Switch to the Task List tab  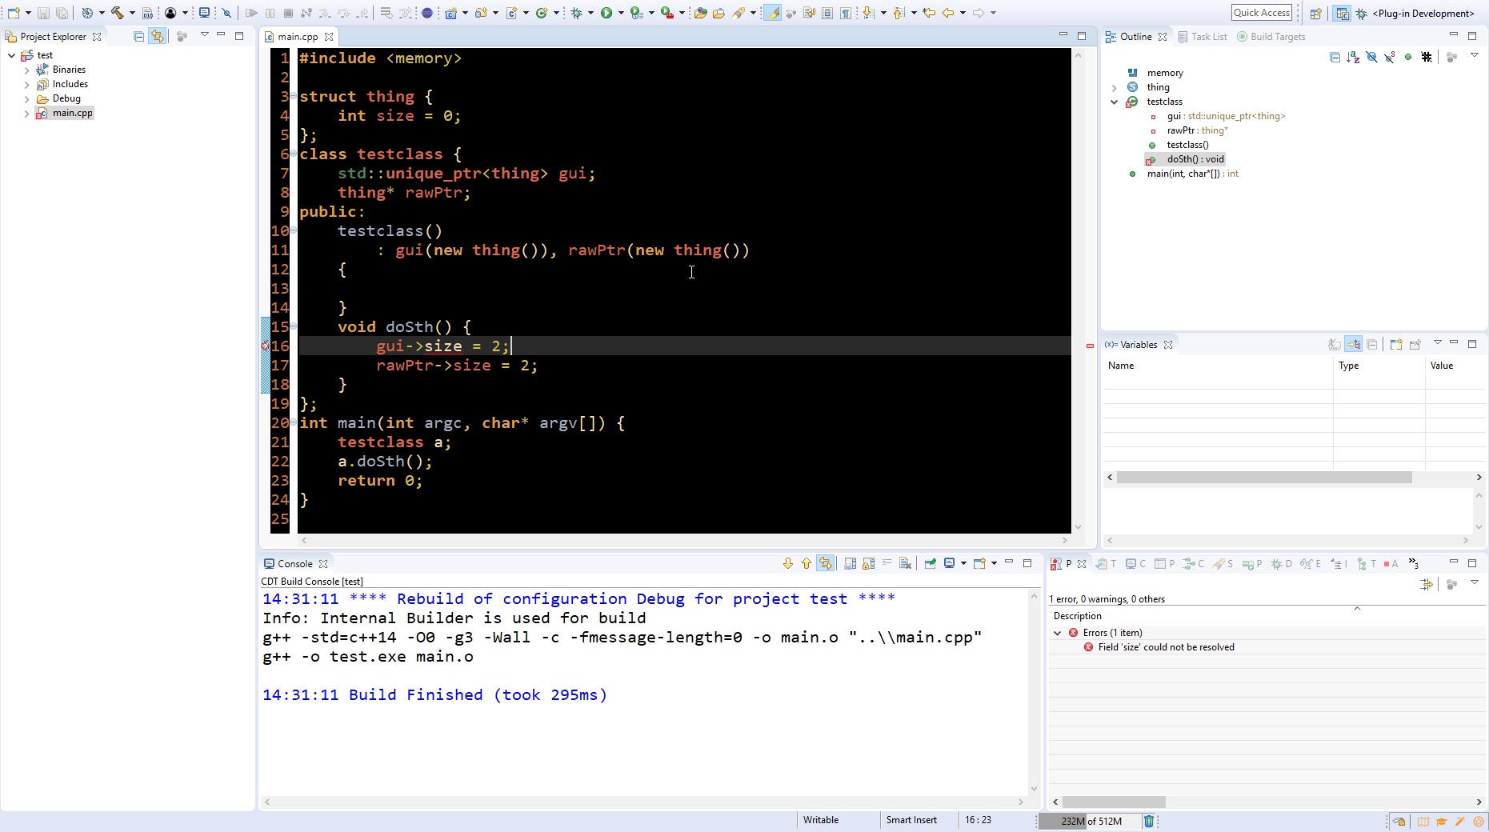point(1202,37)
